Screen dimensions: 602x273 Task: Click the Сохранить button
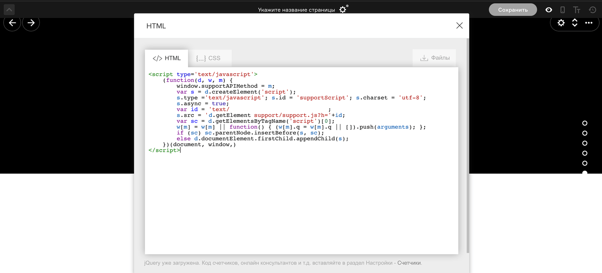click(x=513, y=10)
